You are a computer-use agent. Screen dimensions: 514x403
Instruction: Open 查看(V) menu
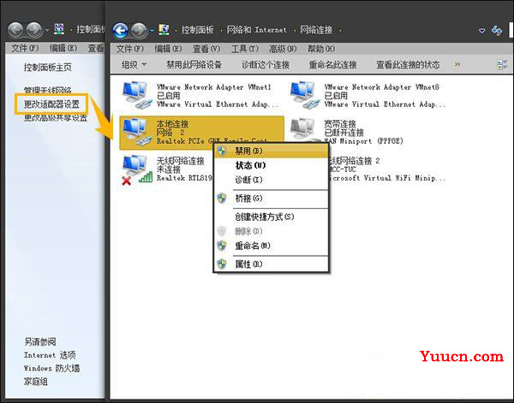coord(206,49)
